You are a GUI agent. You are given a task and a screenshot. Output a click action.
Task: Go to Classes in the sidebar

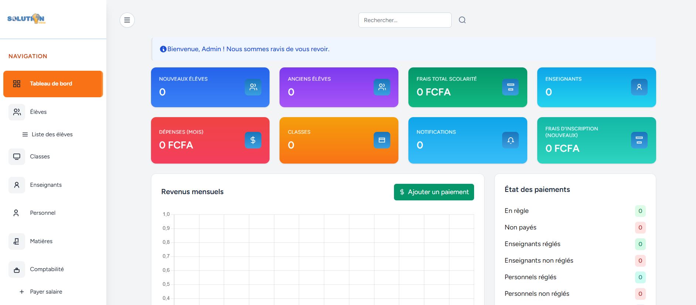[40, 157]
